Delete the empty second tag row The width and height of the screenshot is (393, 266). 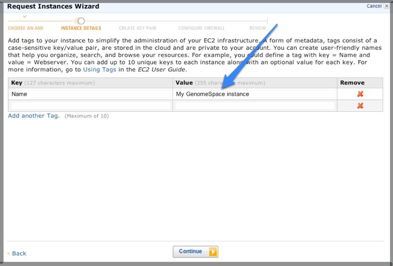click(360, 105)
